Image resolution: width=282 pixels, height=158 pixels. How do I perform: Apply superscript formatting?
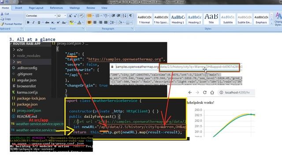58,22
